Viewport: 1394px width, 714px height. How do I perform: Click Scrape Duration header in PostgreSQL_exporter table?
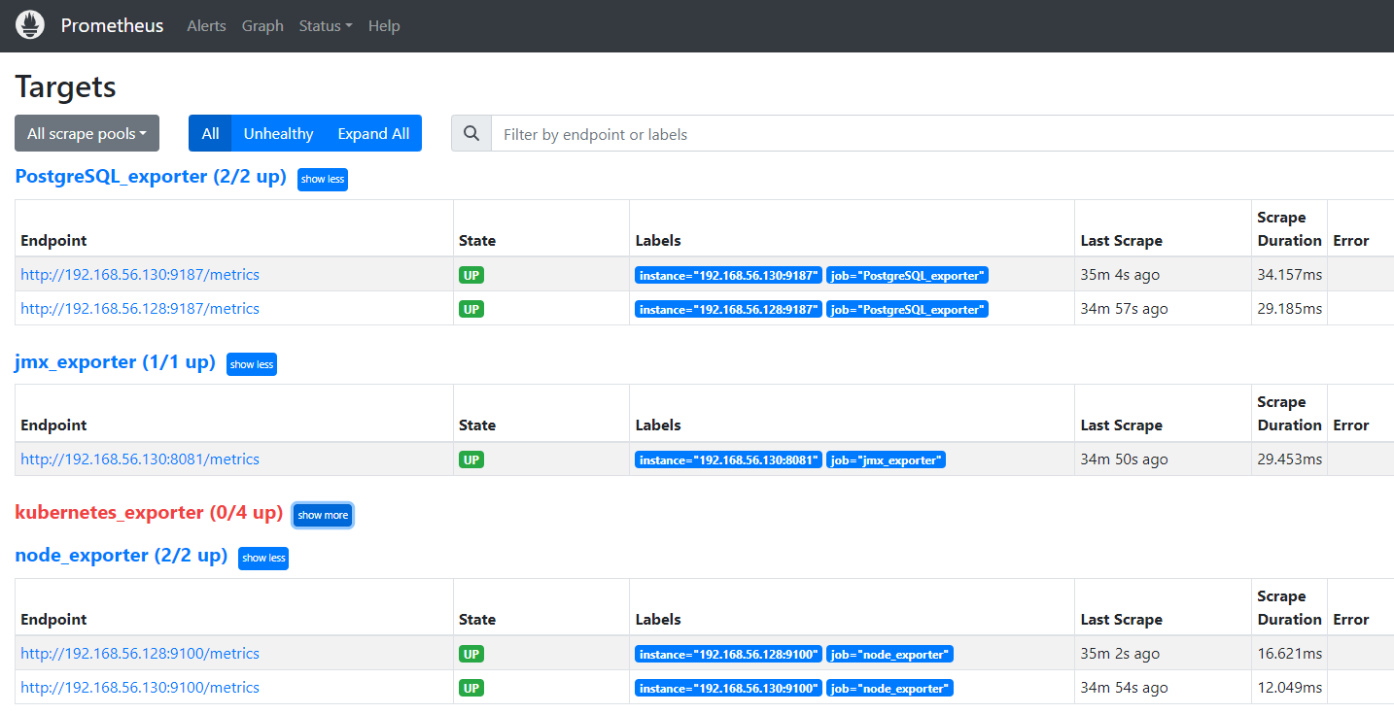[x=1289, y=229]
